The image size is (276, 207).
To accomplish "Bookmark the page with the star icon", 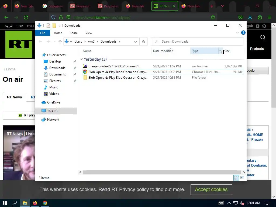I will (213, 17).
